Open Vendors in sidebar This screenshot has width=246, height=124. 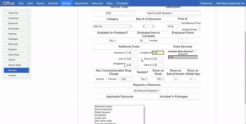coord(17,76)
